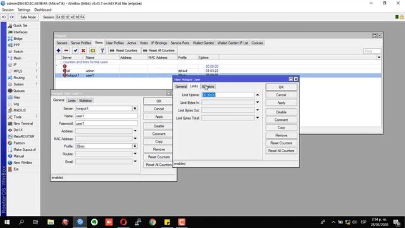Click the undo arrow in the top toolbar
Screen dimensions: 405x228
(x=4, y=17)
